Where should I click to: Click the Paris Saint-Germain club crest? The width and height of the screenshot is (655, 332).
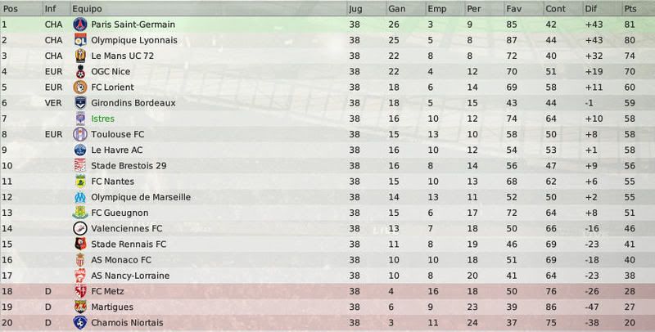[79, 25]
